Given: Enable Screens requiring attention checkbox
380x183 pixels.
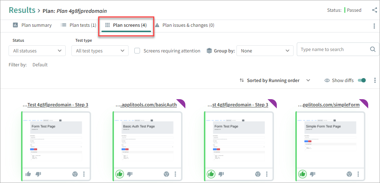Looking at the screenshot, I should coord(137,51).
